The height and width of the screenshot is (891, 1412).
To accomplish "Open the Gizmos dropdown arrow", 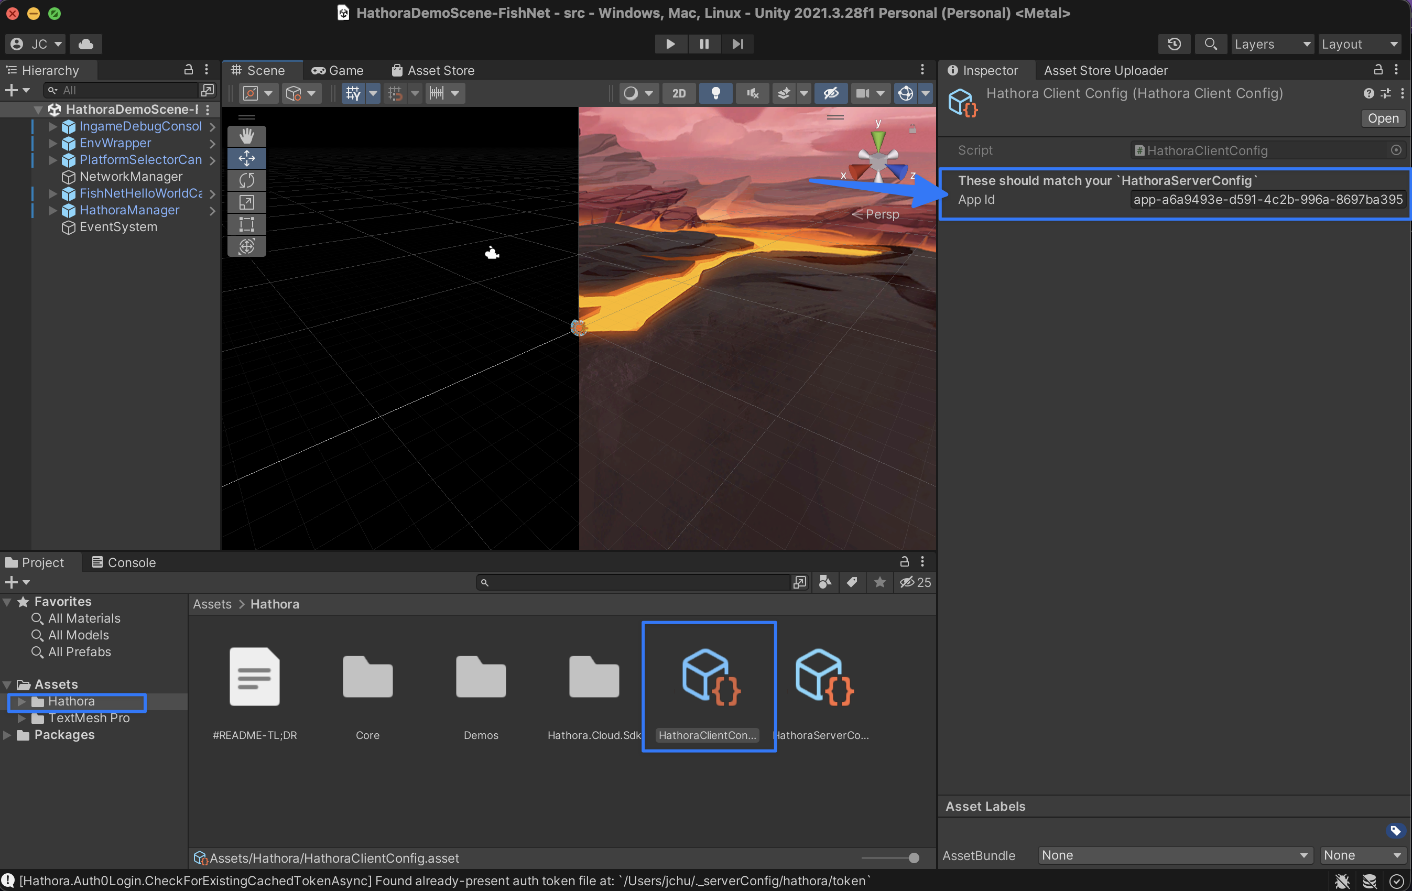I will pos(925,93).
